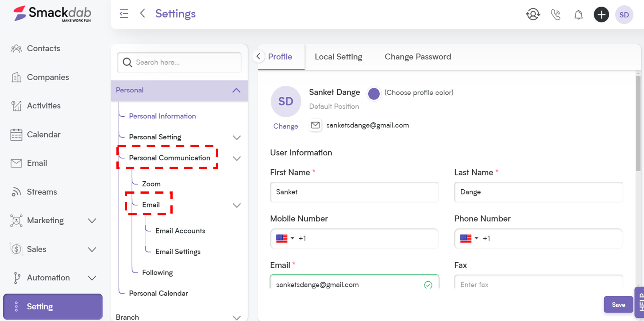
Task: Click the profile form vertical scrollbar
Action: pos(638,124)
